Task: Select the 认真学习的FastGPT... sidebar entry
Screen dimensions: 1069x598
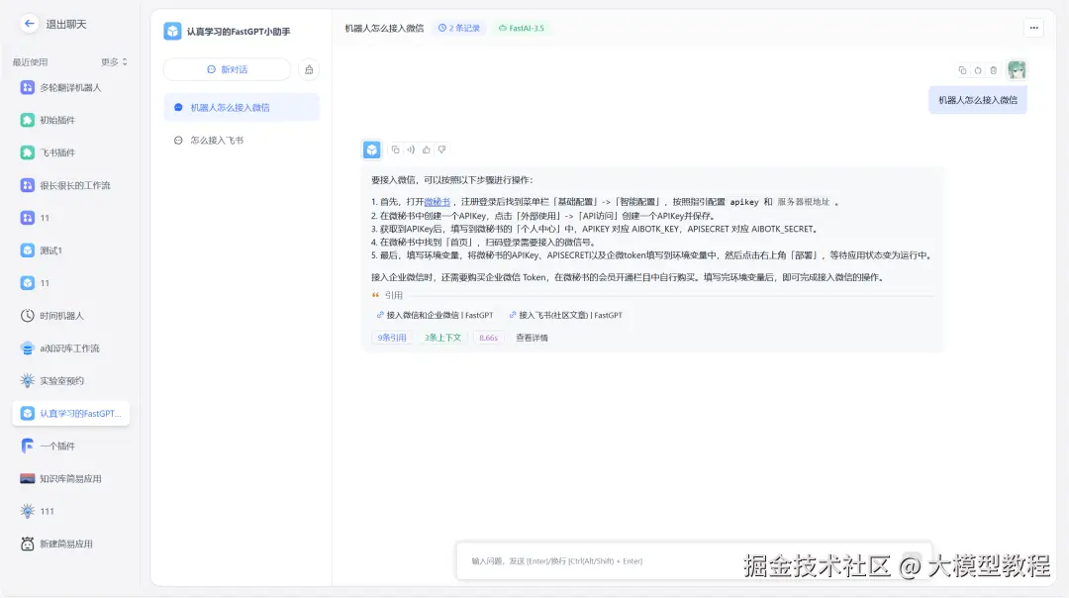Action: pos(71,413)
